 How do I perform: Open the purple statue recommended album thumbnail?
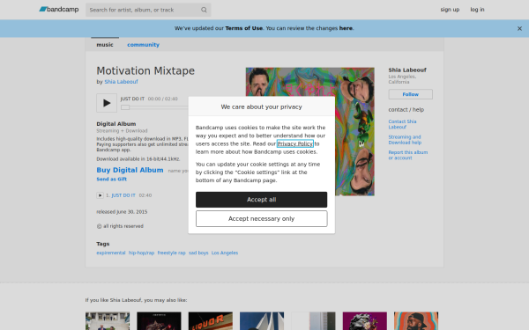[x=365, y=321]
